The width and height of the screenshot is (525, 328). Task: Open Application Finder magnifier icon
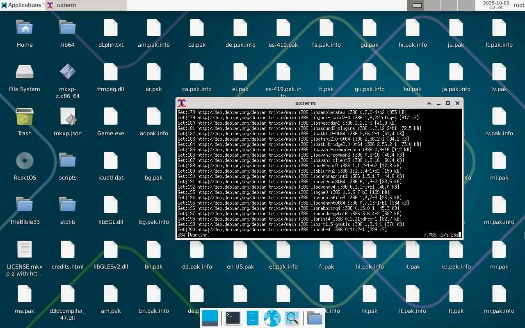(292, 318)
